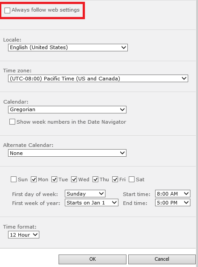Open the Alternate Calendar dropdown
198x267 pixels.
click(67, 153)
